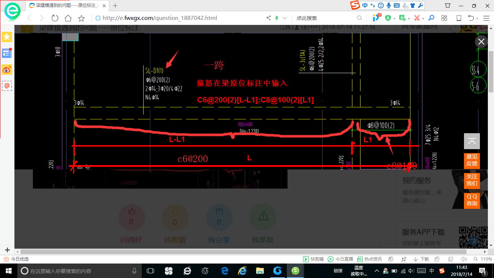
Task: Expand the address bar dropdown chevron
Action: [285, 18]
